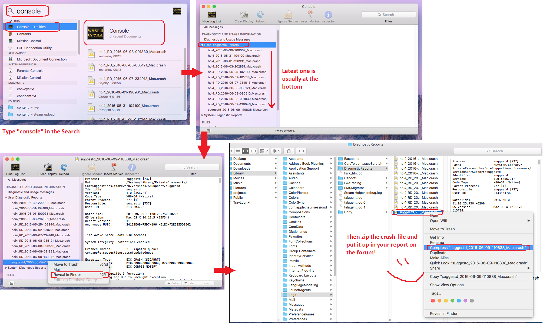The height and width of the screenshot is (323, 543).
Task: Collapse User Diagnostic Reports in top-right Console
Action: (202, 45)
